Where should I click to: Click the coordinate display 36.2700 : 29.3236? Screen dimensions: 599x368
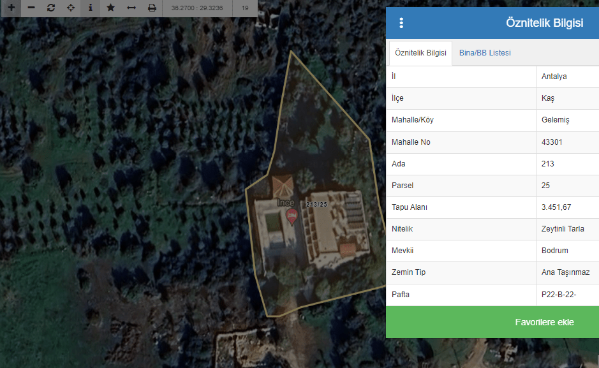[197, 8]
